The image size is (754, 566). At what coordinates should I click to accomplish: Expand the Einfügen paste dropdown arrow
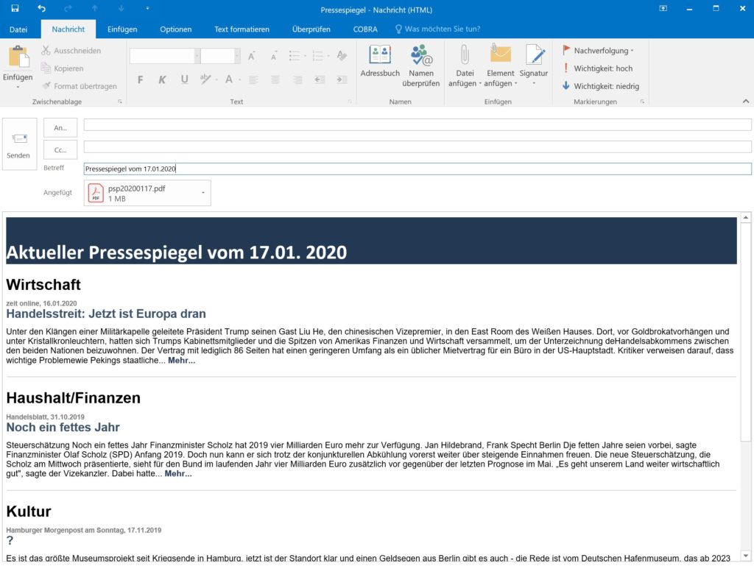point(17,87)
